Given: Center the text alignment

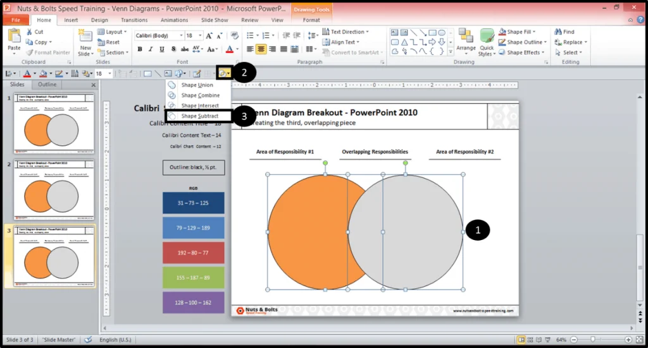Looking at the screenshot, I should (261, 49).
